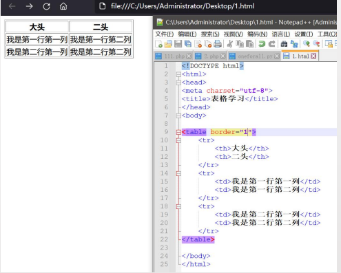The image size is (341, 273).
Task: Open the 搜索(S) menu
Action: 210,34
